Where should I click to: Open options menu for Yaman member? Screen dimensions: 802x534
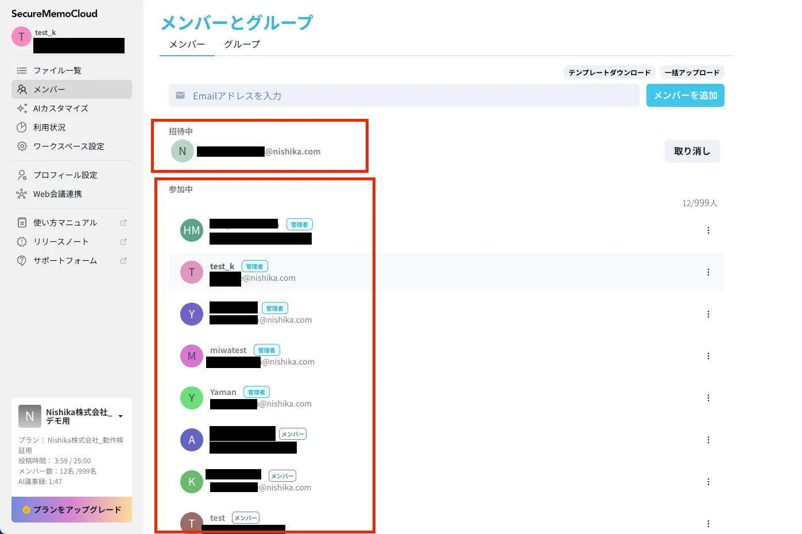708,398
